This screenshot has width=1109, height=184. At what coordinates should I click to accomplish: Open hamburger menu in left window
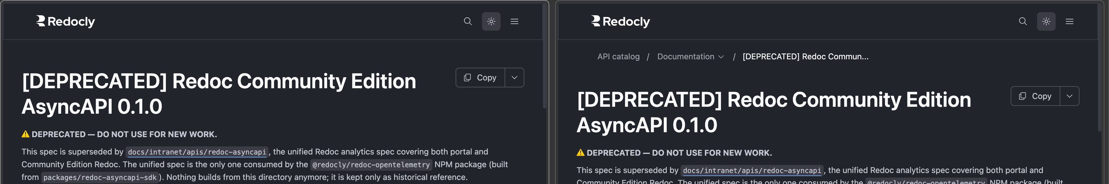click(x=514, y=21)
